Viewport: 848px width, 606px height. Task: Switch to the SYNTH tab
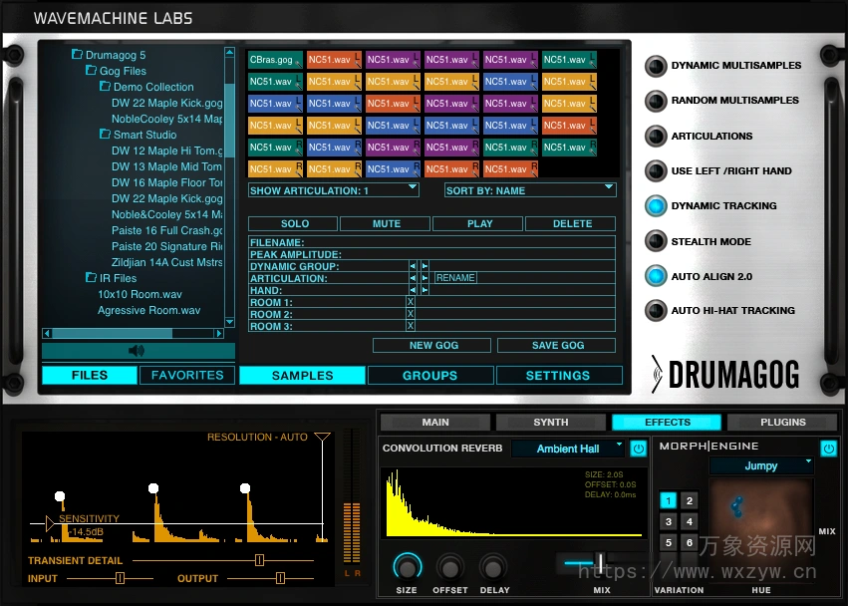click(x=550, y=422)
